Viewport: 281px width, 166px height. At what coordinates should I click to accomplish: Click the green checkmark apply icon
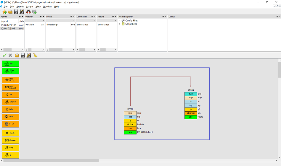pos(4,55)
